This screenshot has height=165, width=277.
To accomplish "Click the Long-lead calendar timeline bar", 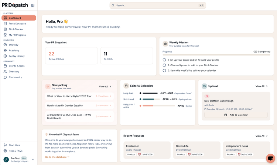I will 150,93.
